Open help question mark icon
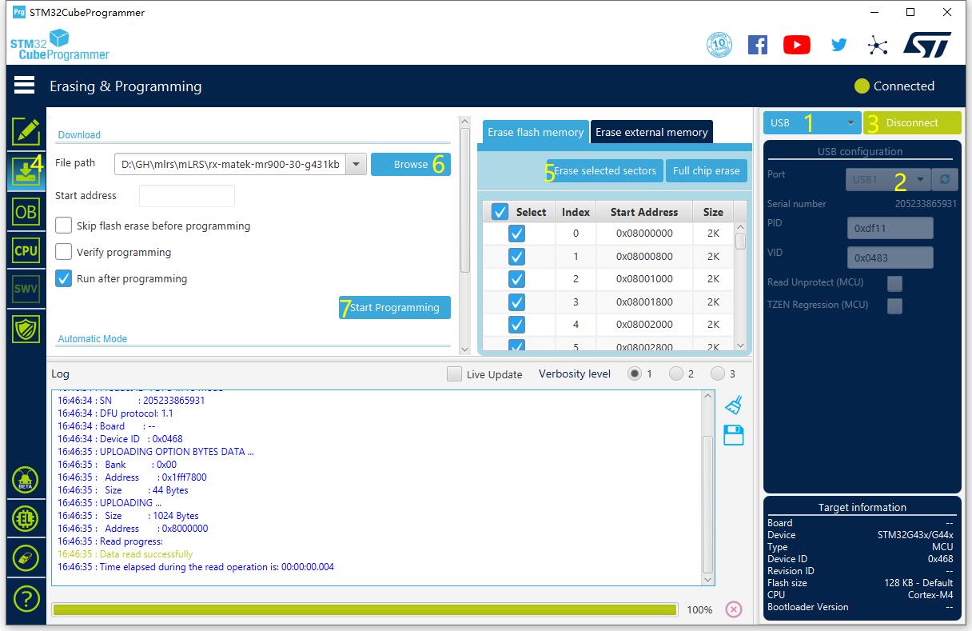Screen dimensions: 972x631 26,597
